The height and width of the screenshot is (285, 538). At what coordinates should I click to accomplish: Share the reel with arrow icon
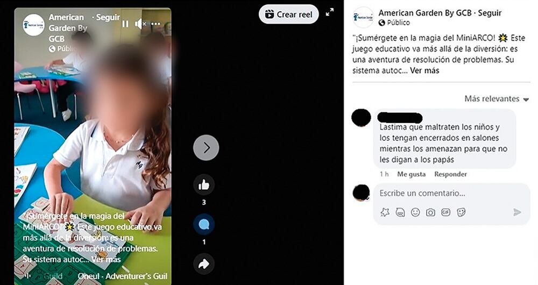(204, 264)
